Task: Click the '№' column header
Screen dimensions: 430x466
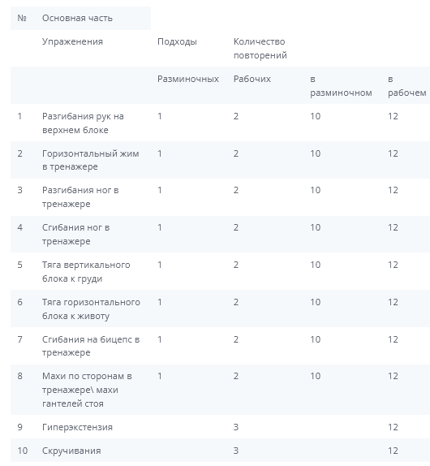Action: click(x=22, y=18)
